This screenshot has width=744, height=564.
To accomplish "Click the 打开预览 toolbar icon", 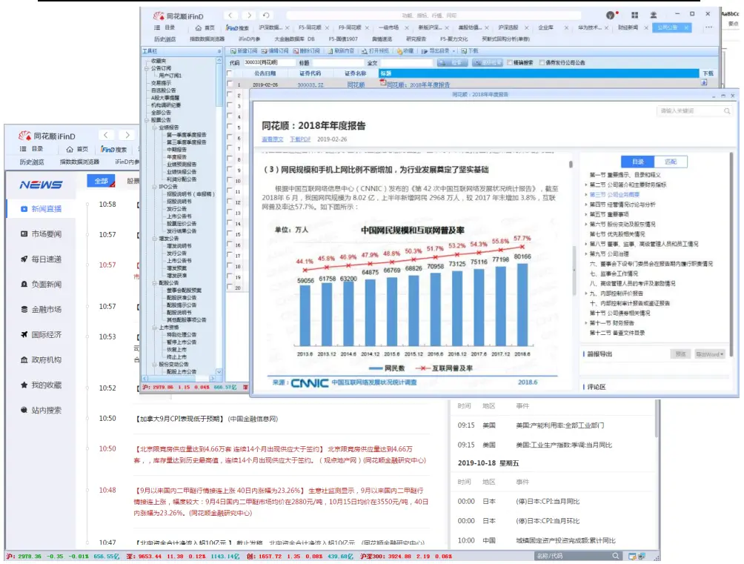I will click(x=365, y=51).
